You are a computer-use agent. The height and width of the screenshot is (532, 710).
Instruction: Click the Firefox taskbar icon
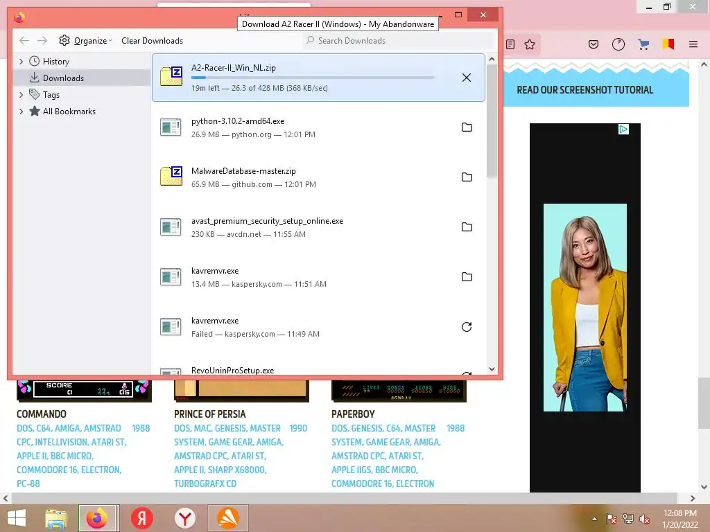pos(98,518)
